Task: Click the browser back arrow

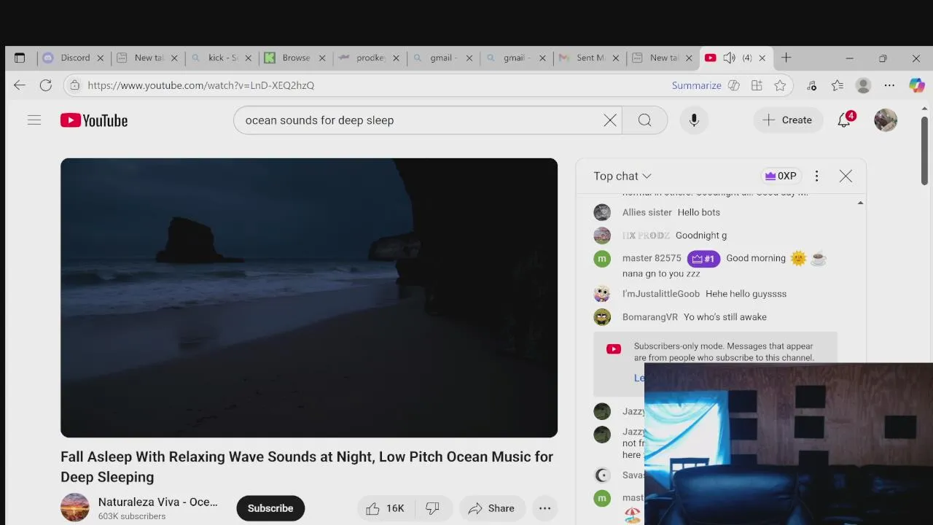Action: pos(20,85)
